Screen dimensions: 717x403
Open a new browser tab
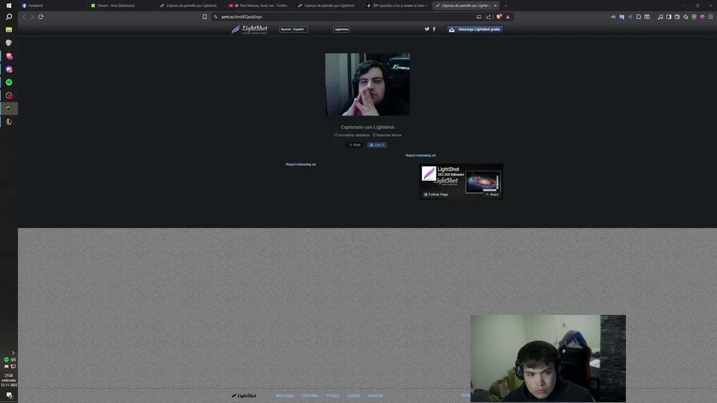[505, 6]
